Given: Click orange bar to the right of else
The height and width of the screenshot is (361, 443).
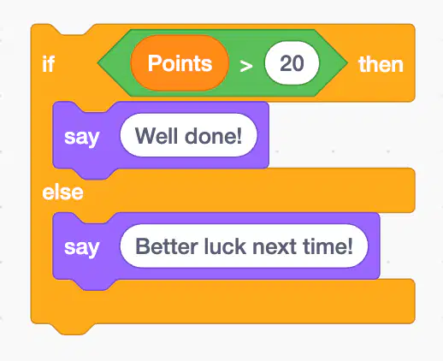Looking at the screenshot, I should point(250,191).
